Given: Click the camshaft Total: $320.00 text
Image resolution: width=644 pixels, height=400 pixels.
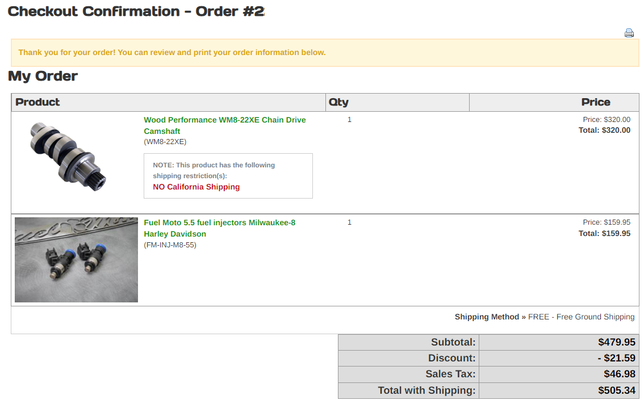Looking at the screenshot, I should coord(604,130).
